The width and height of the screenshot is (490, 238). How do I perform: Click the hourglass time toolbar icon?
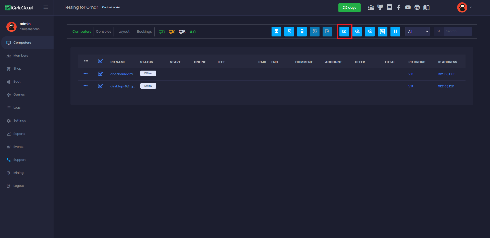tap(276, 31)
